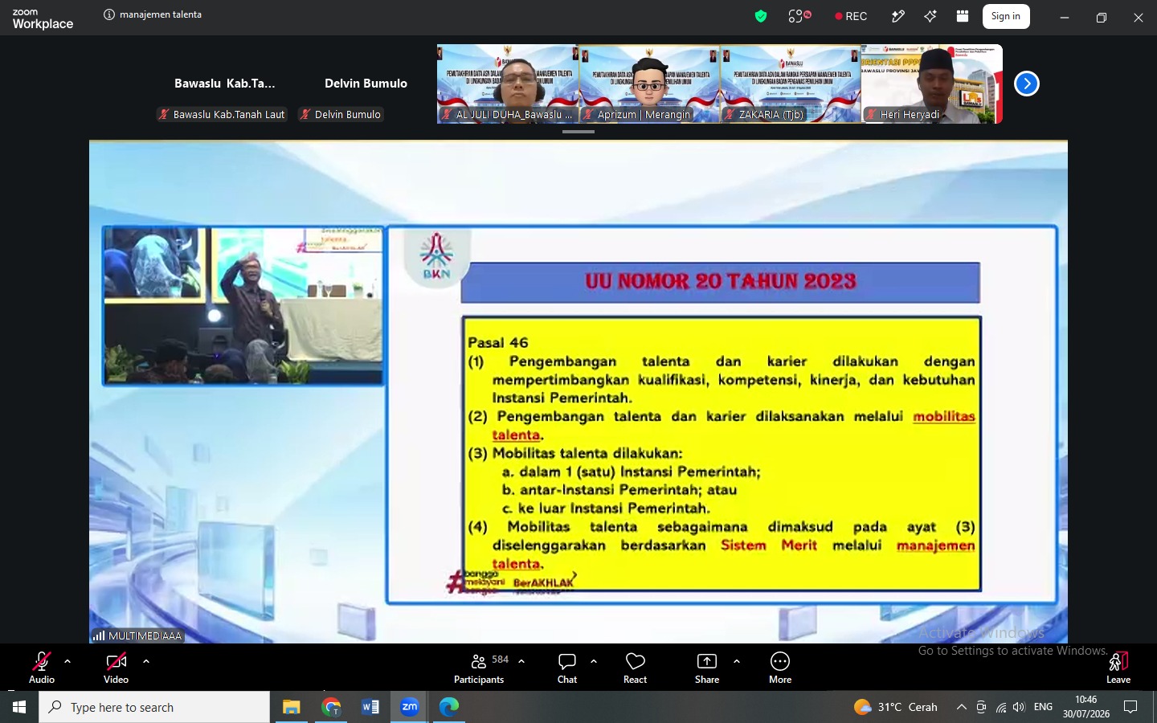Expand chat options arrow

(594, 661)
